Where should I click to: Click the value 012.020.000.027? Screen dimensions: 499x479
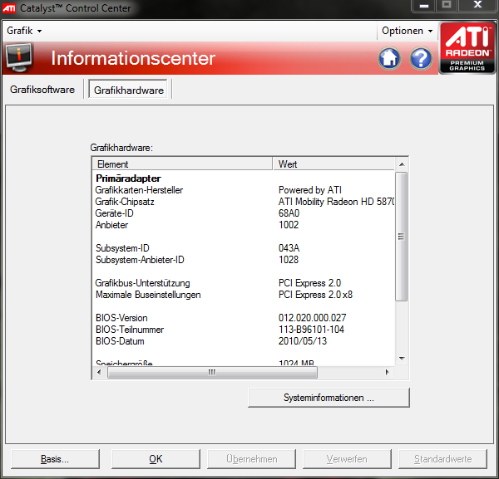point(312,318)
